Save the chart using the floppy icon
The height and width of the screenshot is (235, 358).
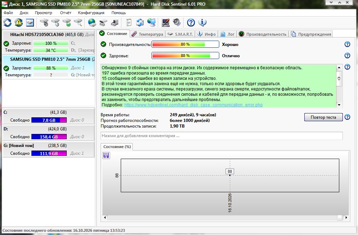106,155
